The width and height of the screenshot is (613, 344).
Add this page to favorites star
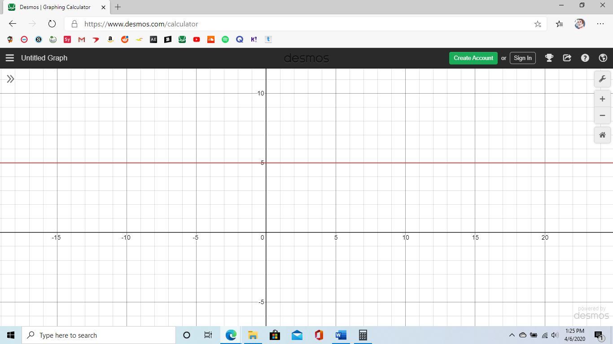tap(538, 24)
